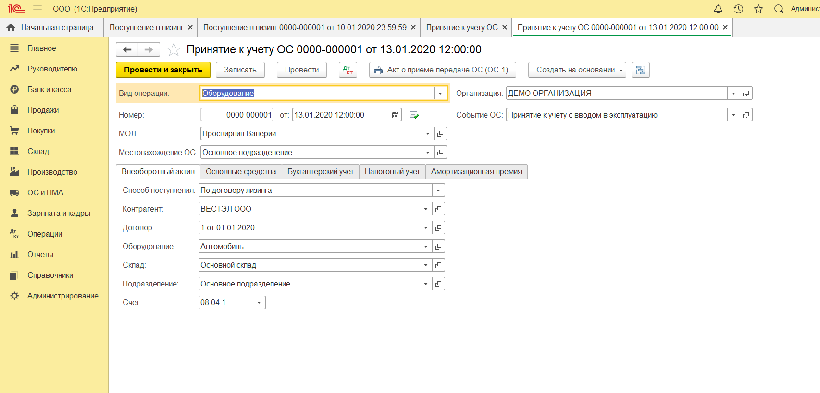This screenshot has height=393, width=820.
Task: Click the document structure icon in toolbar
Action: pos(640,70)
